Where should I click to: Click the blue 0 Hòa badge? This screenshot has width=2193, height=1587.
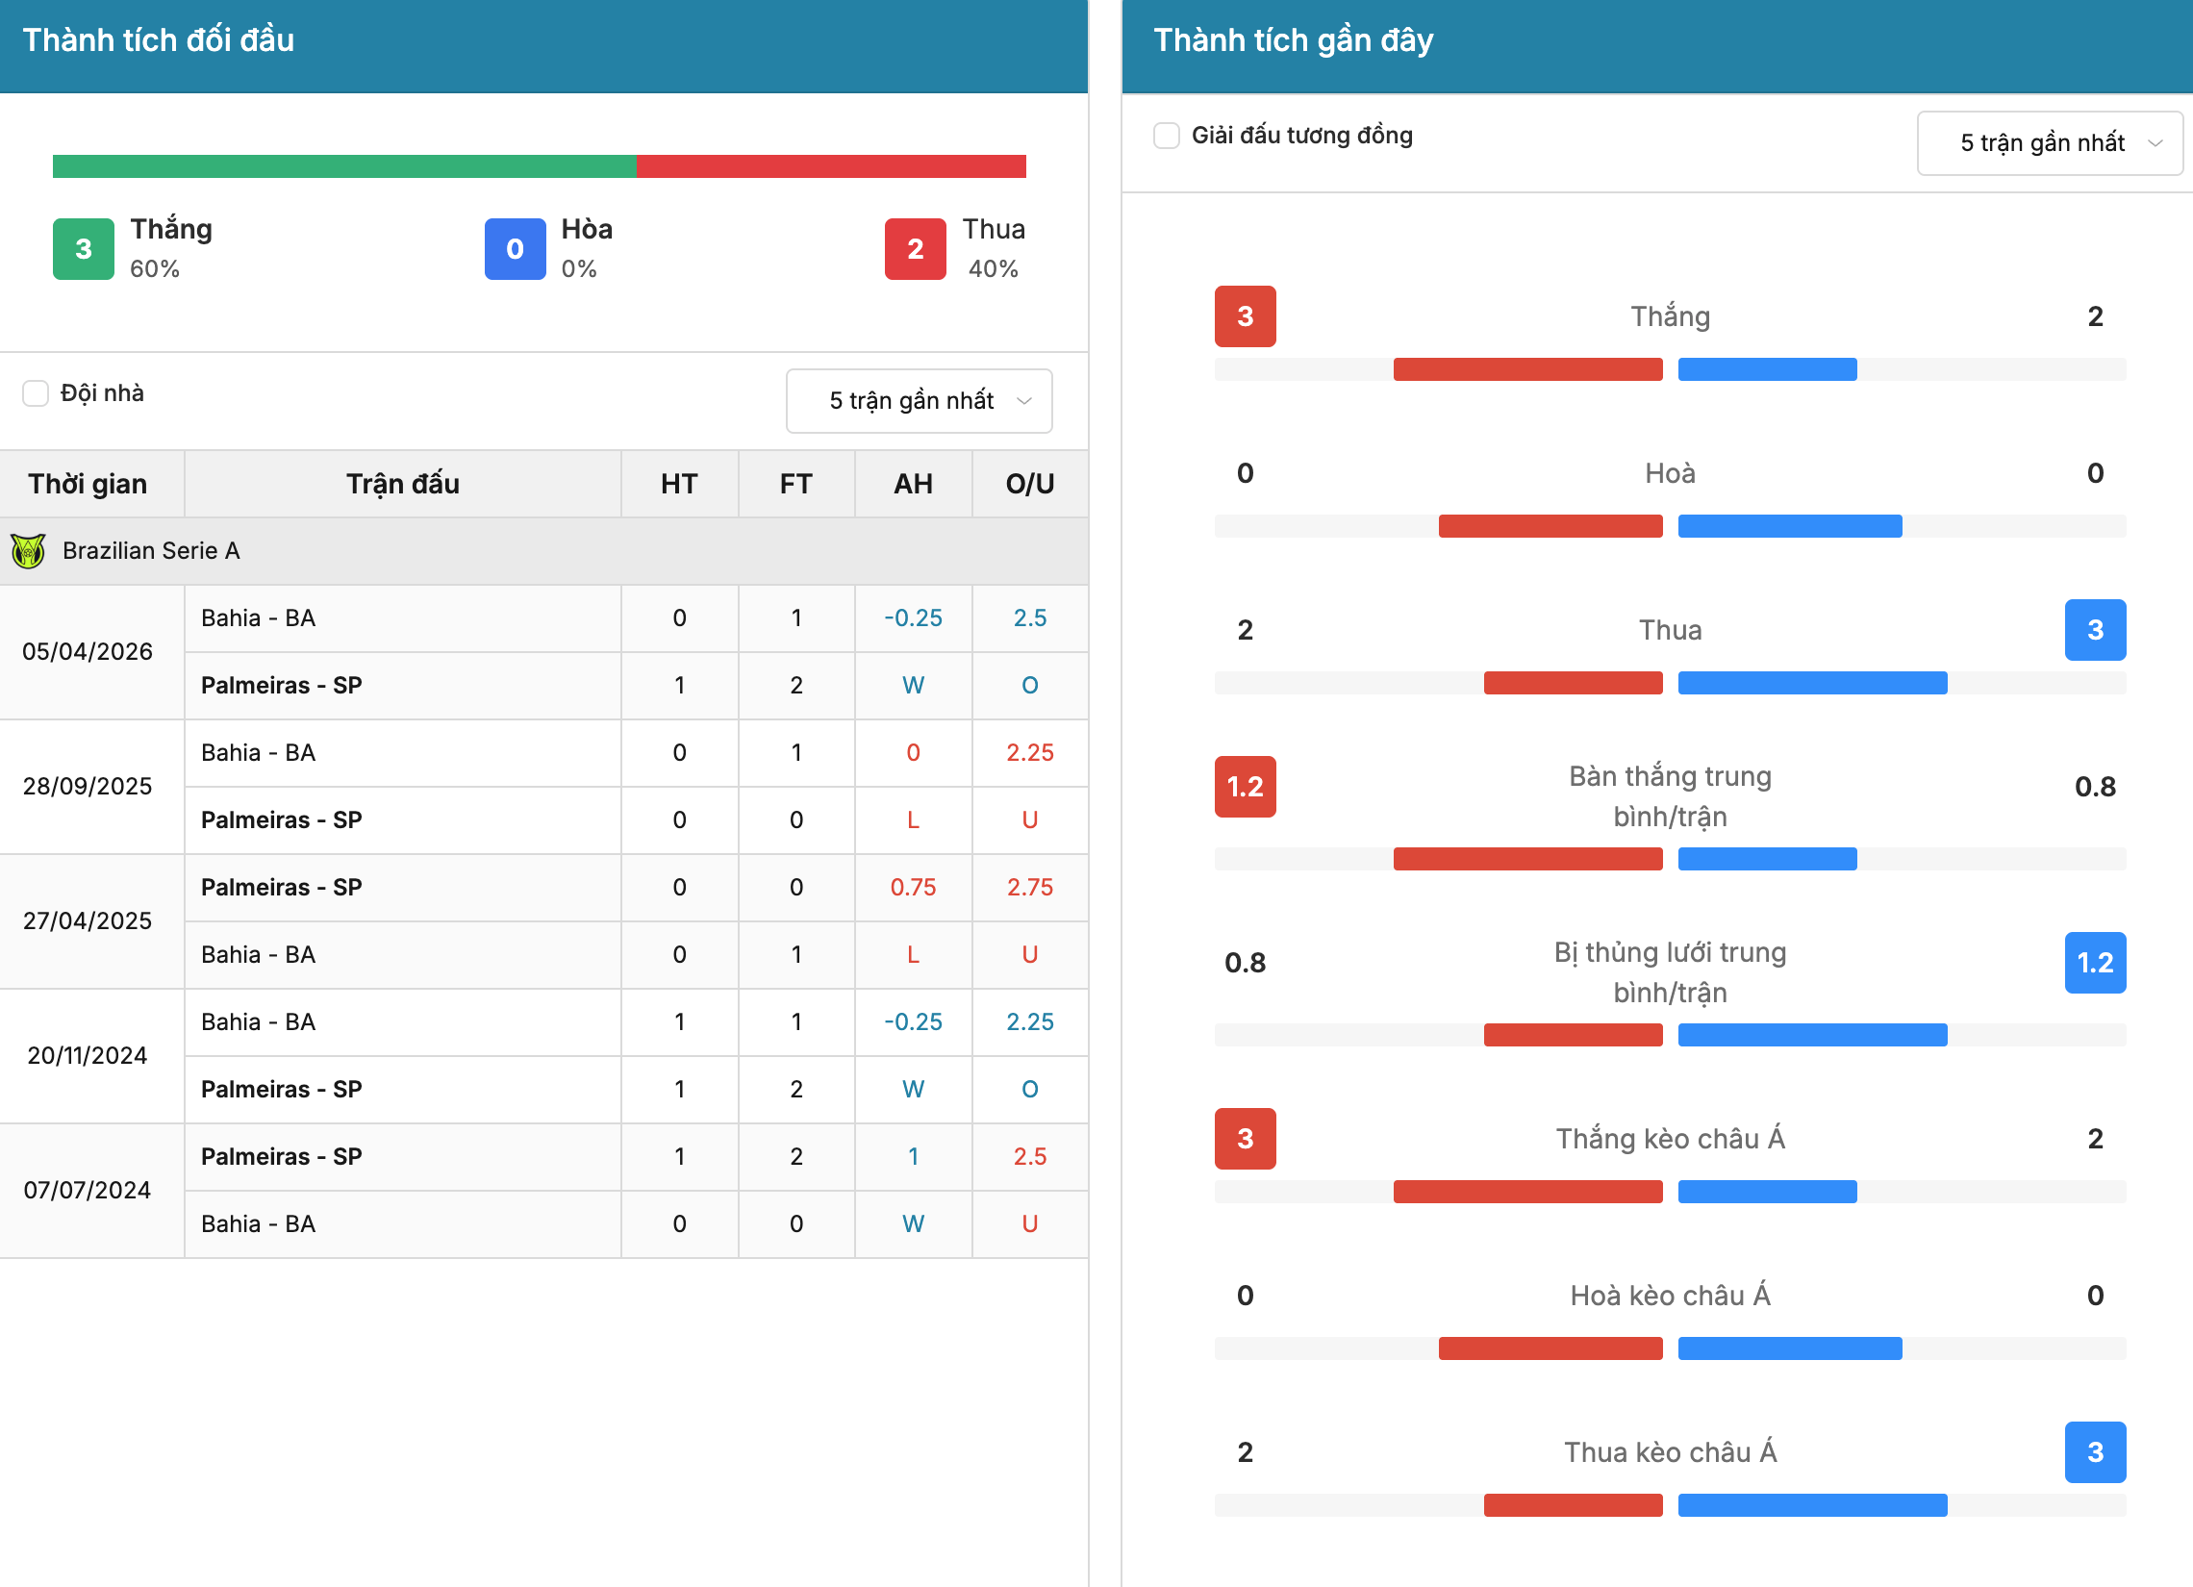tap(515, 249)
